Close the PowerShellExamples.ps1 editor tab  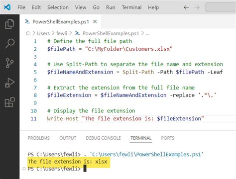click(x=95, y=22)
